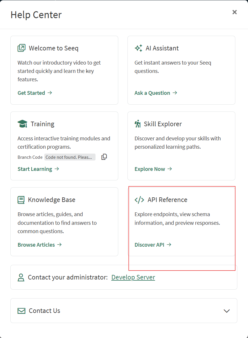Click the Branch Code text field
The height and width of the screenshot is (338, 248).
coord(70,157)
